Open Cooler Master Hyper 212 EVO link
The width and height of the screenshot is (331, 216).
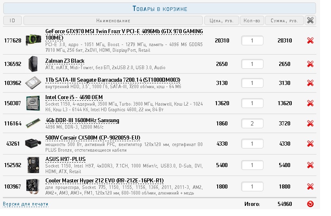click(x=104, y=180)
